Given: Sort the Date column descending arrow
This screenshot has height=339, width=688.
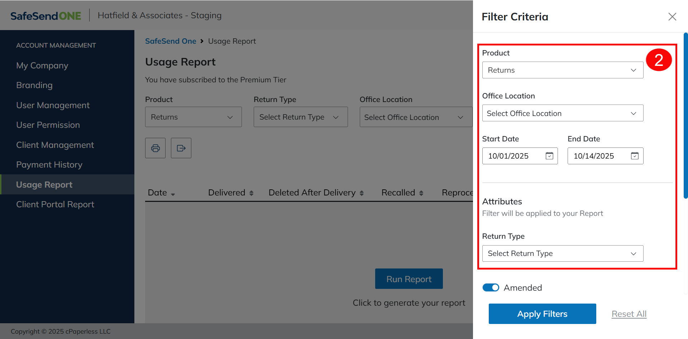Looking at the screenshot, I should pos(173,194).
